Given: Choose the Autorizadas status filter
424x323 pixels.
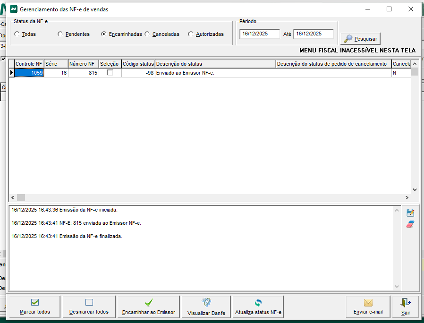Looking at the screenshot, I should [x=191, y=34].
